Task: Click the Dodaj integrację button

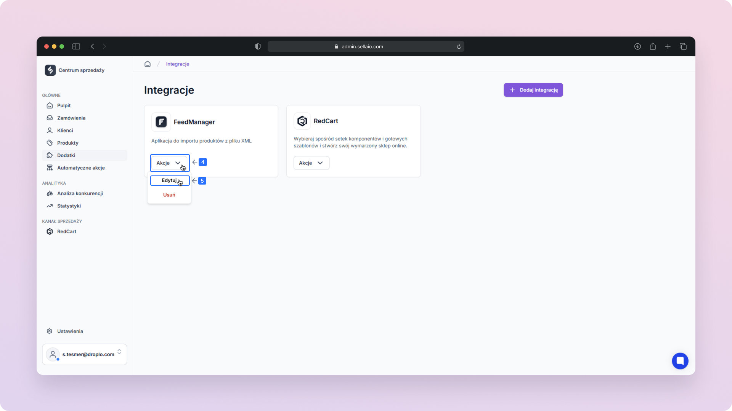Action: [533, 90]
